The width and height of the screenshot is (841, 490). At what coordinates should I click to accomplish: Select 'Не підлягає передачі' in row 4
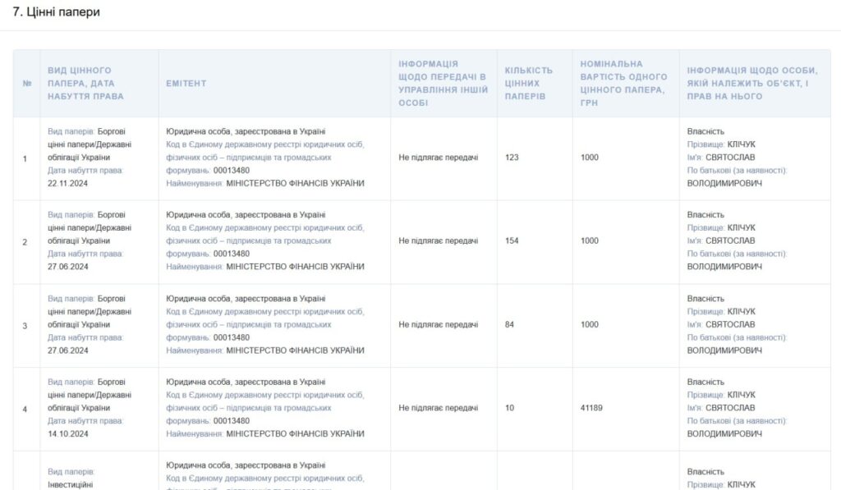coord(439,408)
